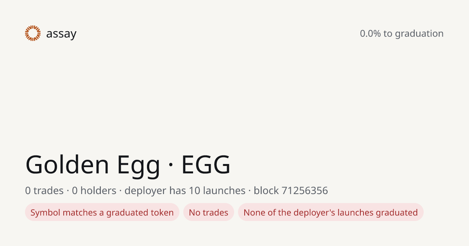
Task: Click None of the deployer's launches graduated badge
Action: click(331, 212)
